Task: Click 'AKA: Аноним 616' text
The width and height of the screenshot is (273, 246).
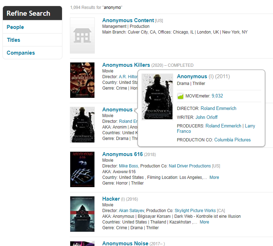Action: tap(119, 172)
